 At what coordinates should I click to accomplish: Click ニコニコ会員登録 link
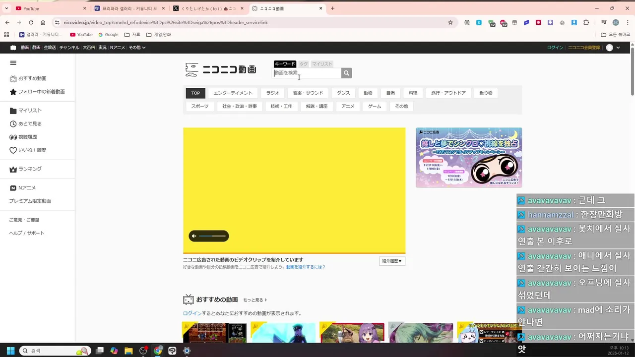[x=584, y=48]
